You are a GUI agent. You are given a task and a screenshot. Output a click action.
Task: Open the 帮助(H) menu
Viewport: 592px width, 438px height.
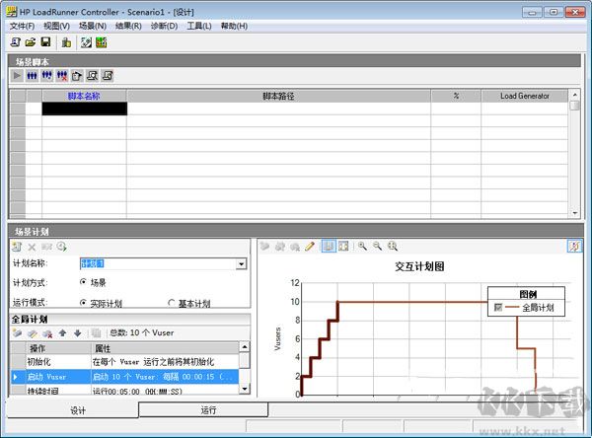pos(234,26)
